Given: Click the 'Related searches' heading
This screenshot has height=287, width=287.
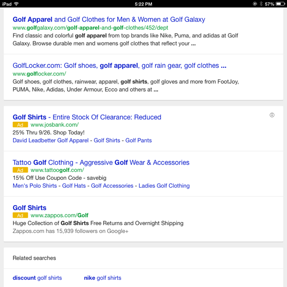Looking at the screenshot, I should [34, 258].
